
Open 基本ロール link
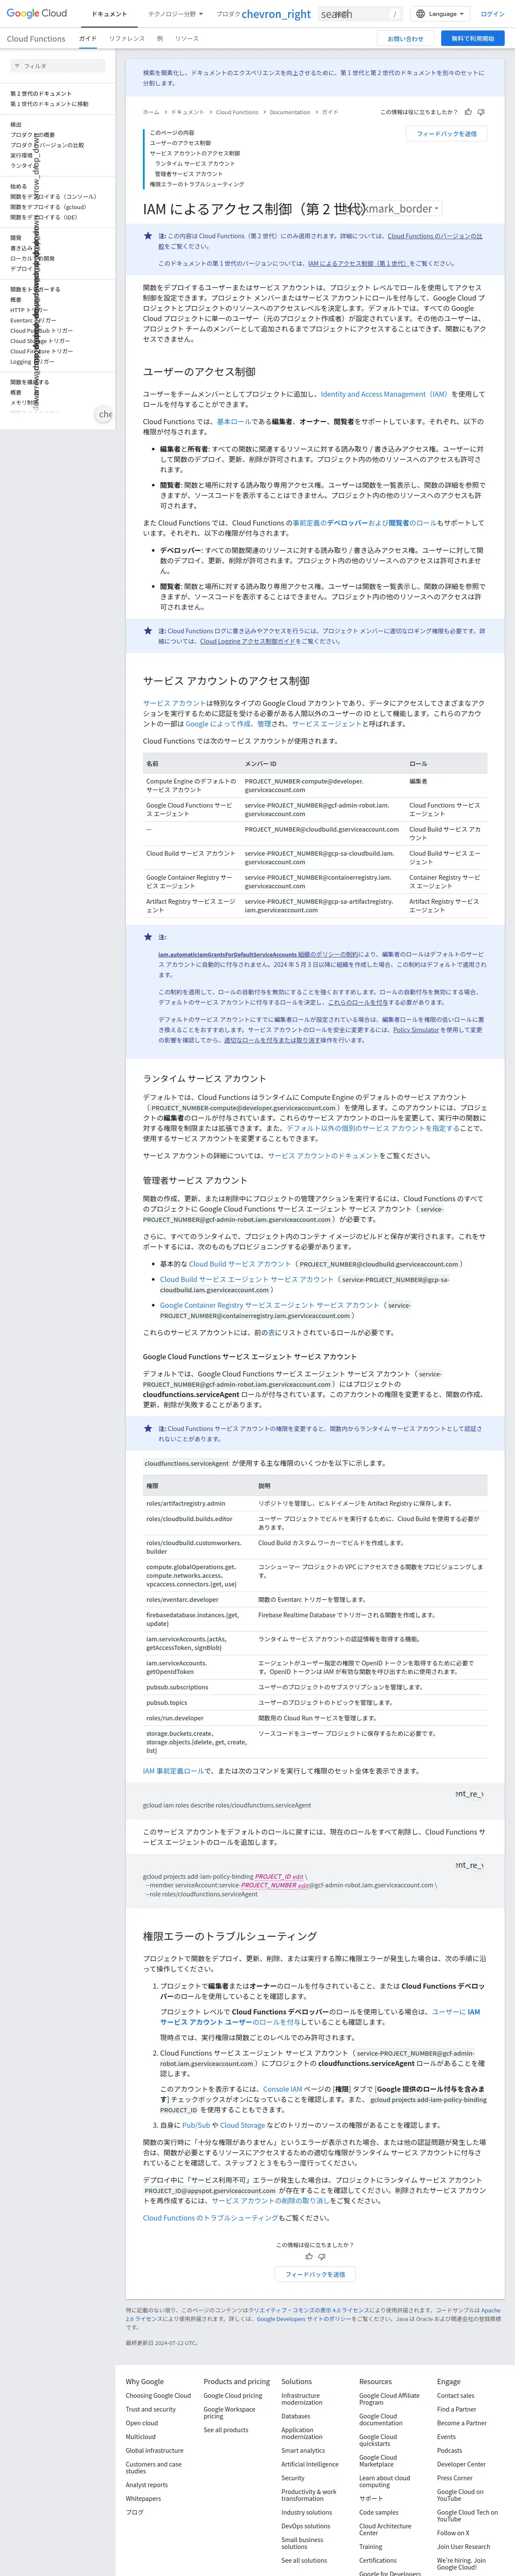click(234, 421)
